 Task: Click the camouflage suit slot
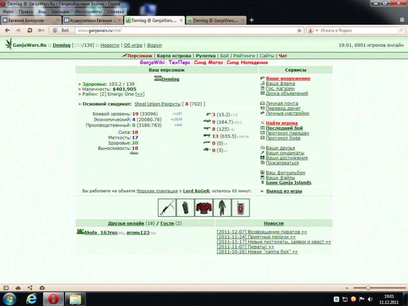pyautogui.click(x=222, y=207)
